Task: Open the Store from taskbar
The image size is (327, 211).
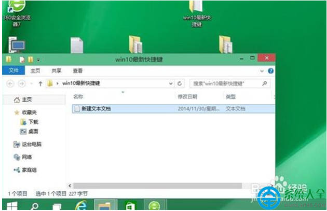Action: pos(130,205)
